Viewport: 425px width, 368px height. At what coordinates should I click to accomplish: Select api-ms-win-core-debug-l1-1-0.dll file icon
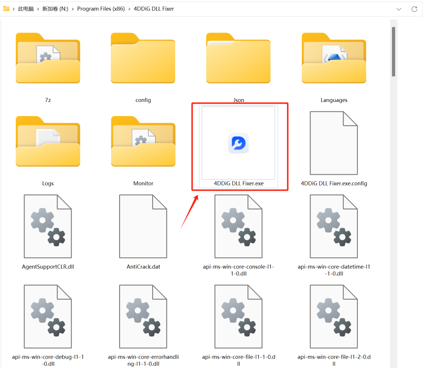48,316
